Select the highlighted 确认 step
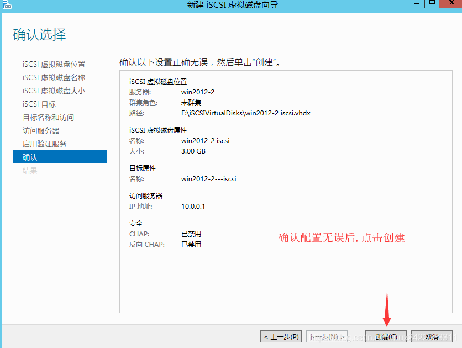Image resolution: width=462 pixels, height=348 pixels. 60,156
